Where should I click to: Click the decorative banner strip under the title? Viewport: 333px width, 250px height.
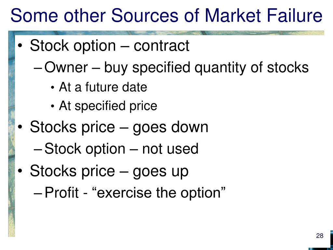166,33
